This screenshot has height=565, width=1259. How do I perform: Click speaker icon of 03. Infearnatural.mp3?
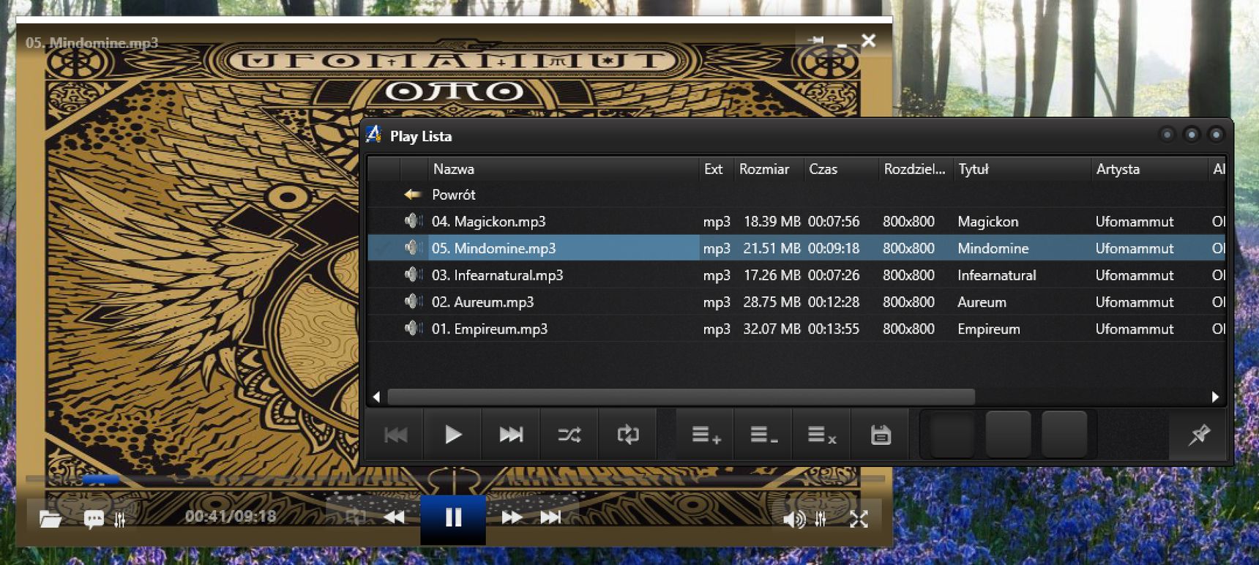pos(414,274)
